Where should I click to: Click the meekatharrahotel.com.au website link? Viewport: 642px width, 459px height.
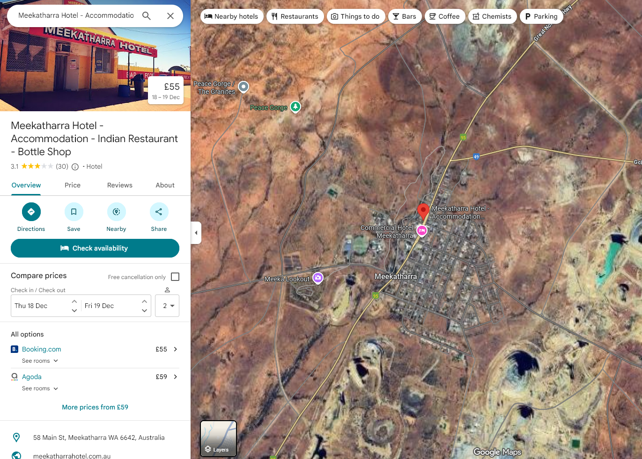coord(72,456)
